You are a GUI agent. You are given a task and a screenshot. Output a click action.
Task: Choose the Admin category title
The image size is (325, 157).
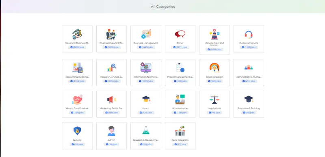[111, 140]
